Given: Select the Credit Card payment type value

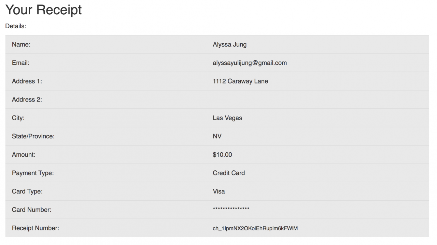Looking at the screenshot, I should click(229, 173).
